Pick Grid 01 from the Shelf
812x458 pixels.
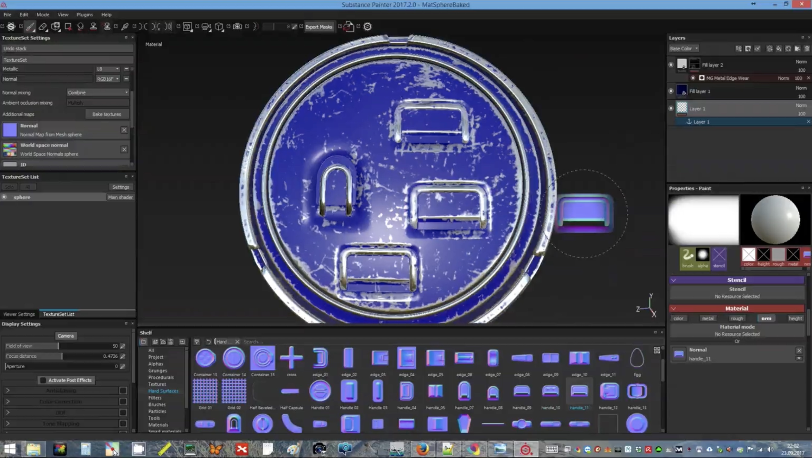coord(205,394)
